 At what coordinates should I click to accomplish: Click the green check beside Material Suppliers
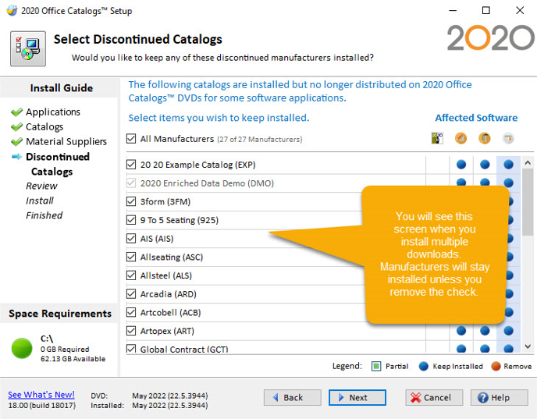(17, 141)
